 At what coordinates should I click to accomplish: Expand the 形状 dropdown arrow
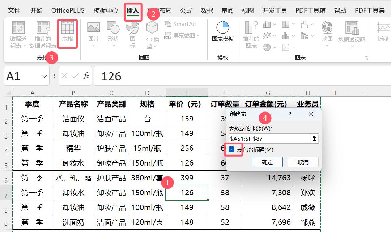coord(114,46)
